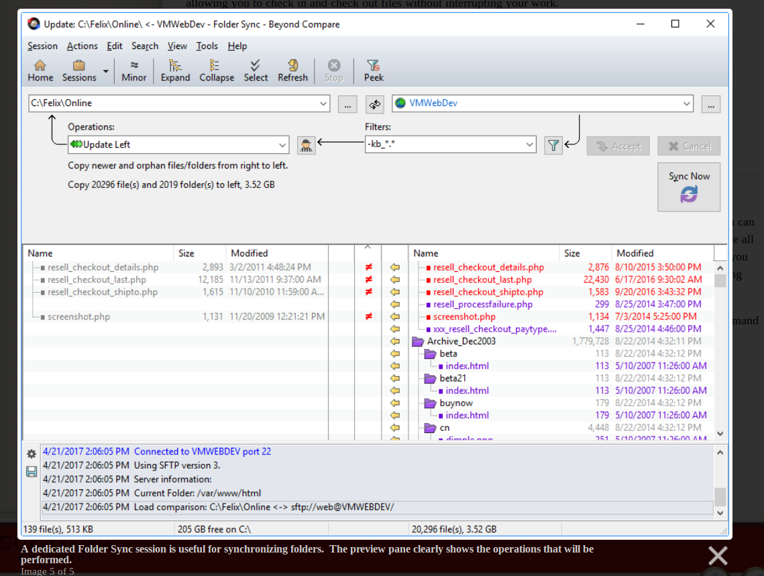Open the Edit menu
Image resolution: width=764 pixels, height=576 pixels.
tap(115, 46)
